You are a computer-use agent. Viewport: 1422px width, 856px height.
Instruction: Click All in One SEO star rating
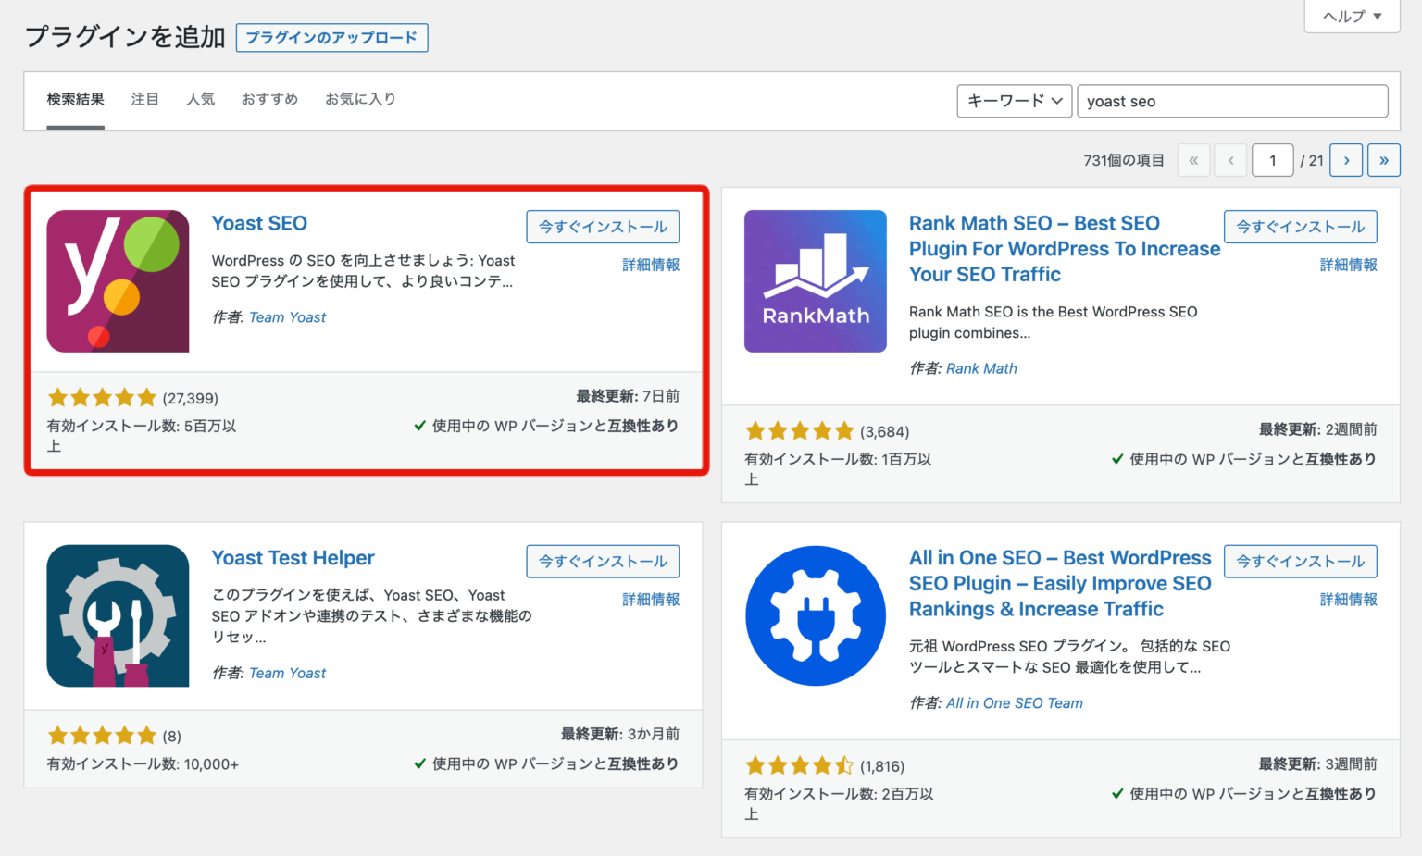(799, 766)
